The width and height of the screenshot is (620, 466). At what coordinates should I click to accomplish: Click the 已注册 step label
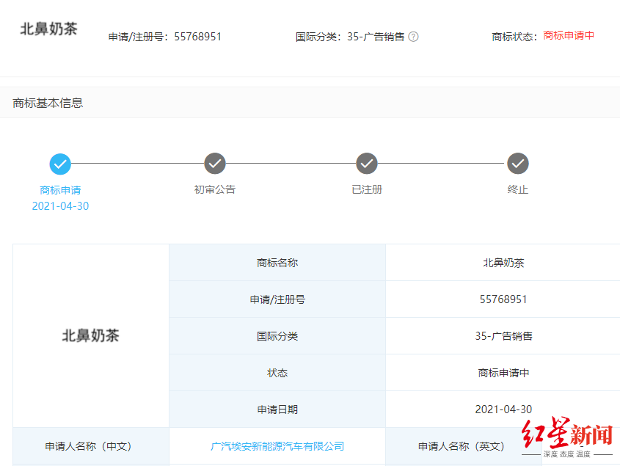[367, 189]
